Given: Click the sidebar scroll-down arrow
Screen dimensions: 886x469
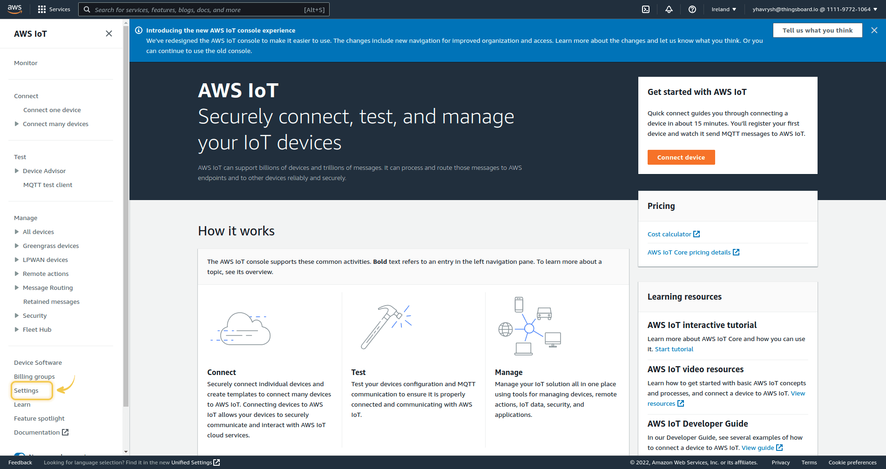Looking at the screenshot, I should (x=126, y=452).
